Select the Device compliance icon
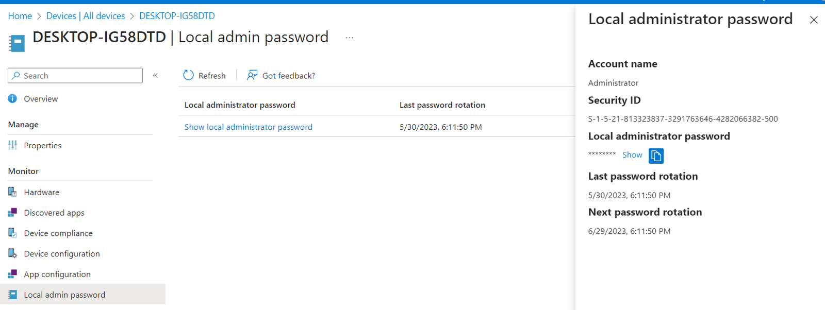Viewport: 825px width, 310px height. click(12, 233)
